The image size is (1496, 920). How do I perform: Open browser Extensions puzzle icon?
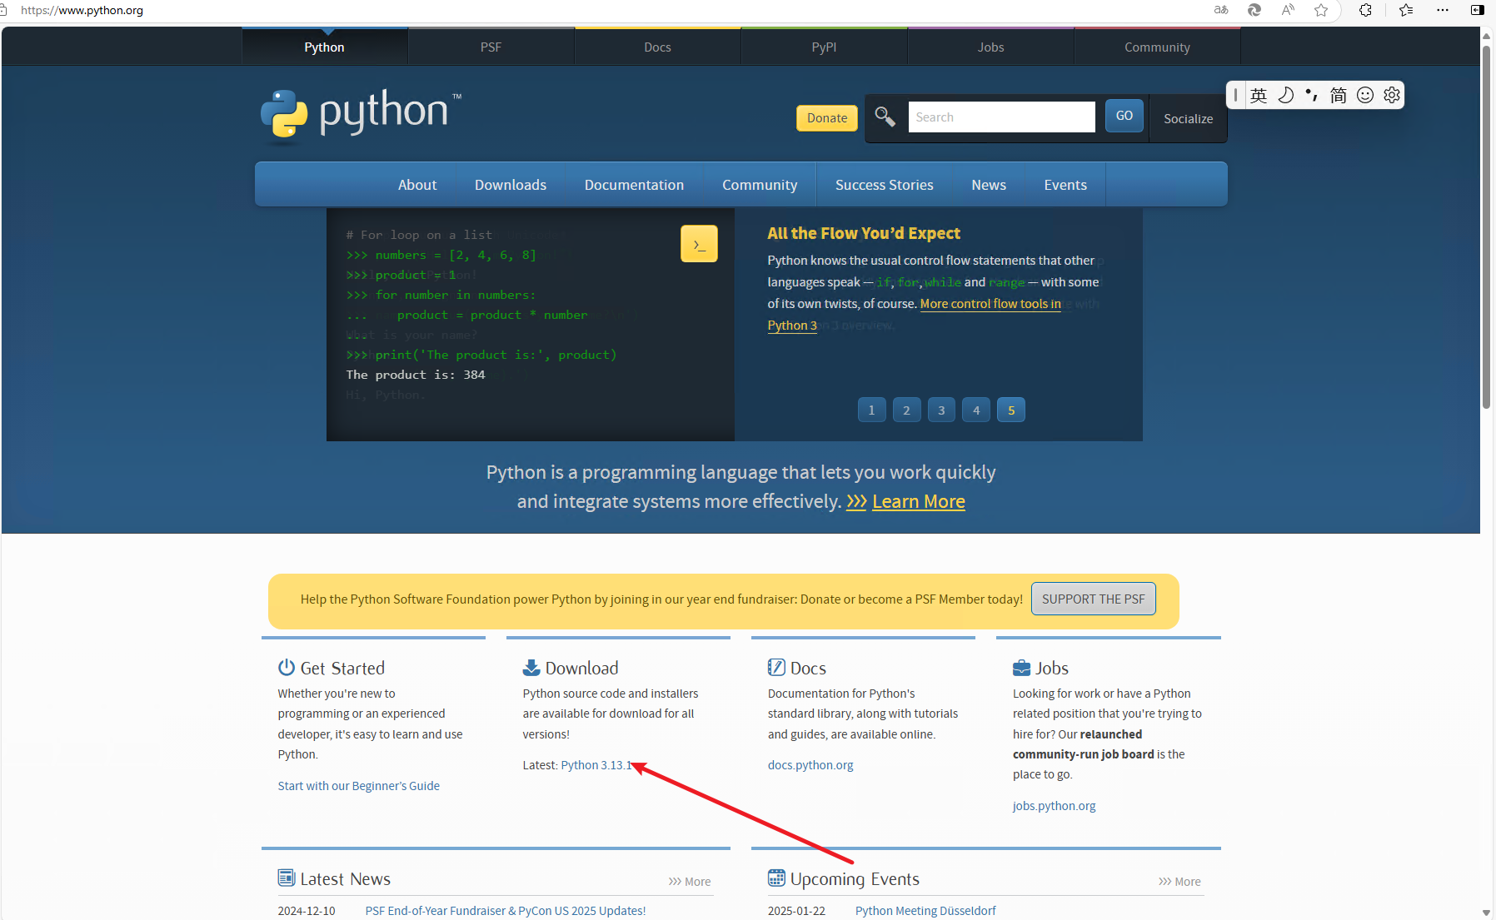tap(1365, 10)
